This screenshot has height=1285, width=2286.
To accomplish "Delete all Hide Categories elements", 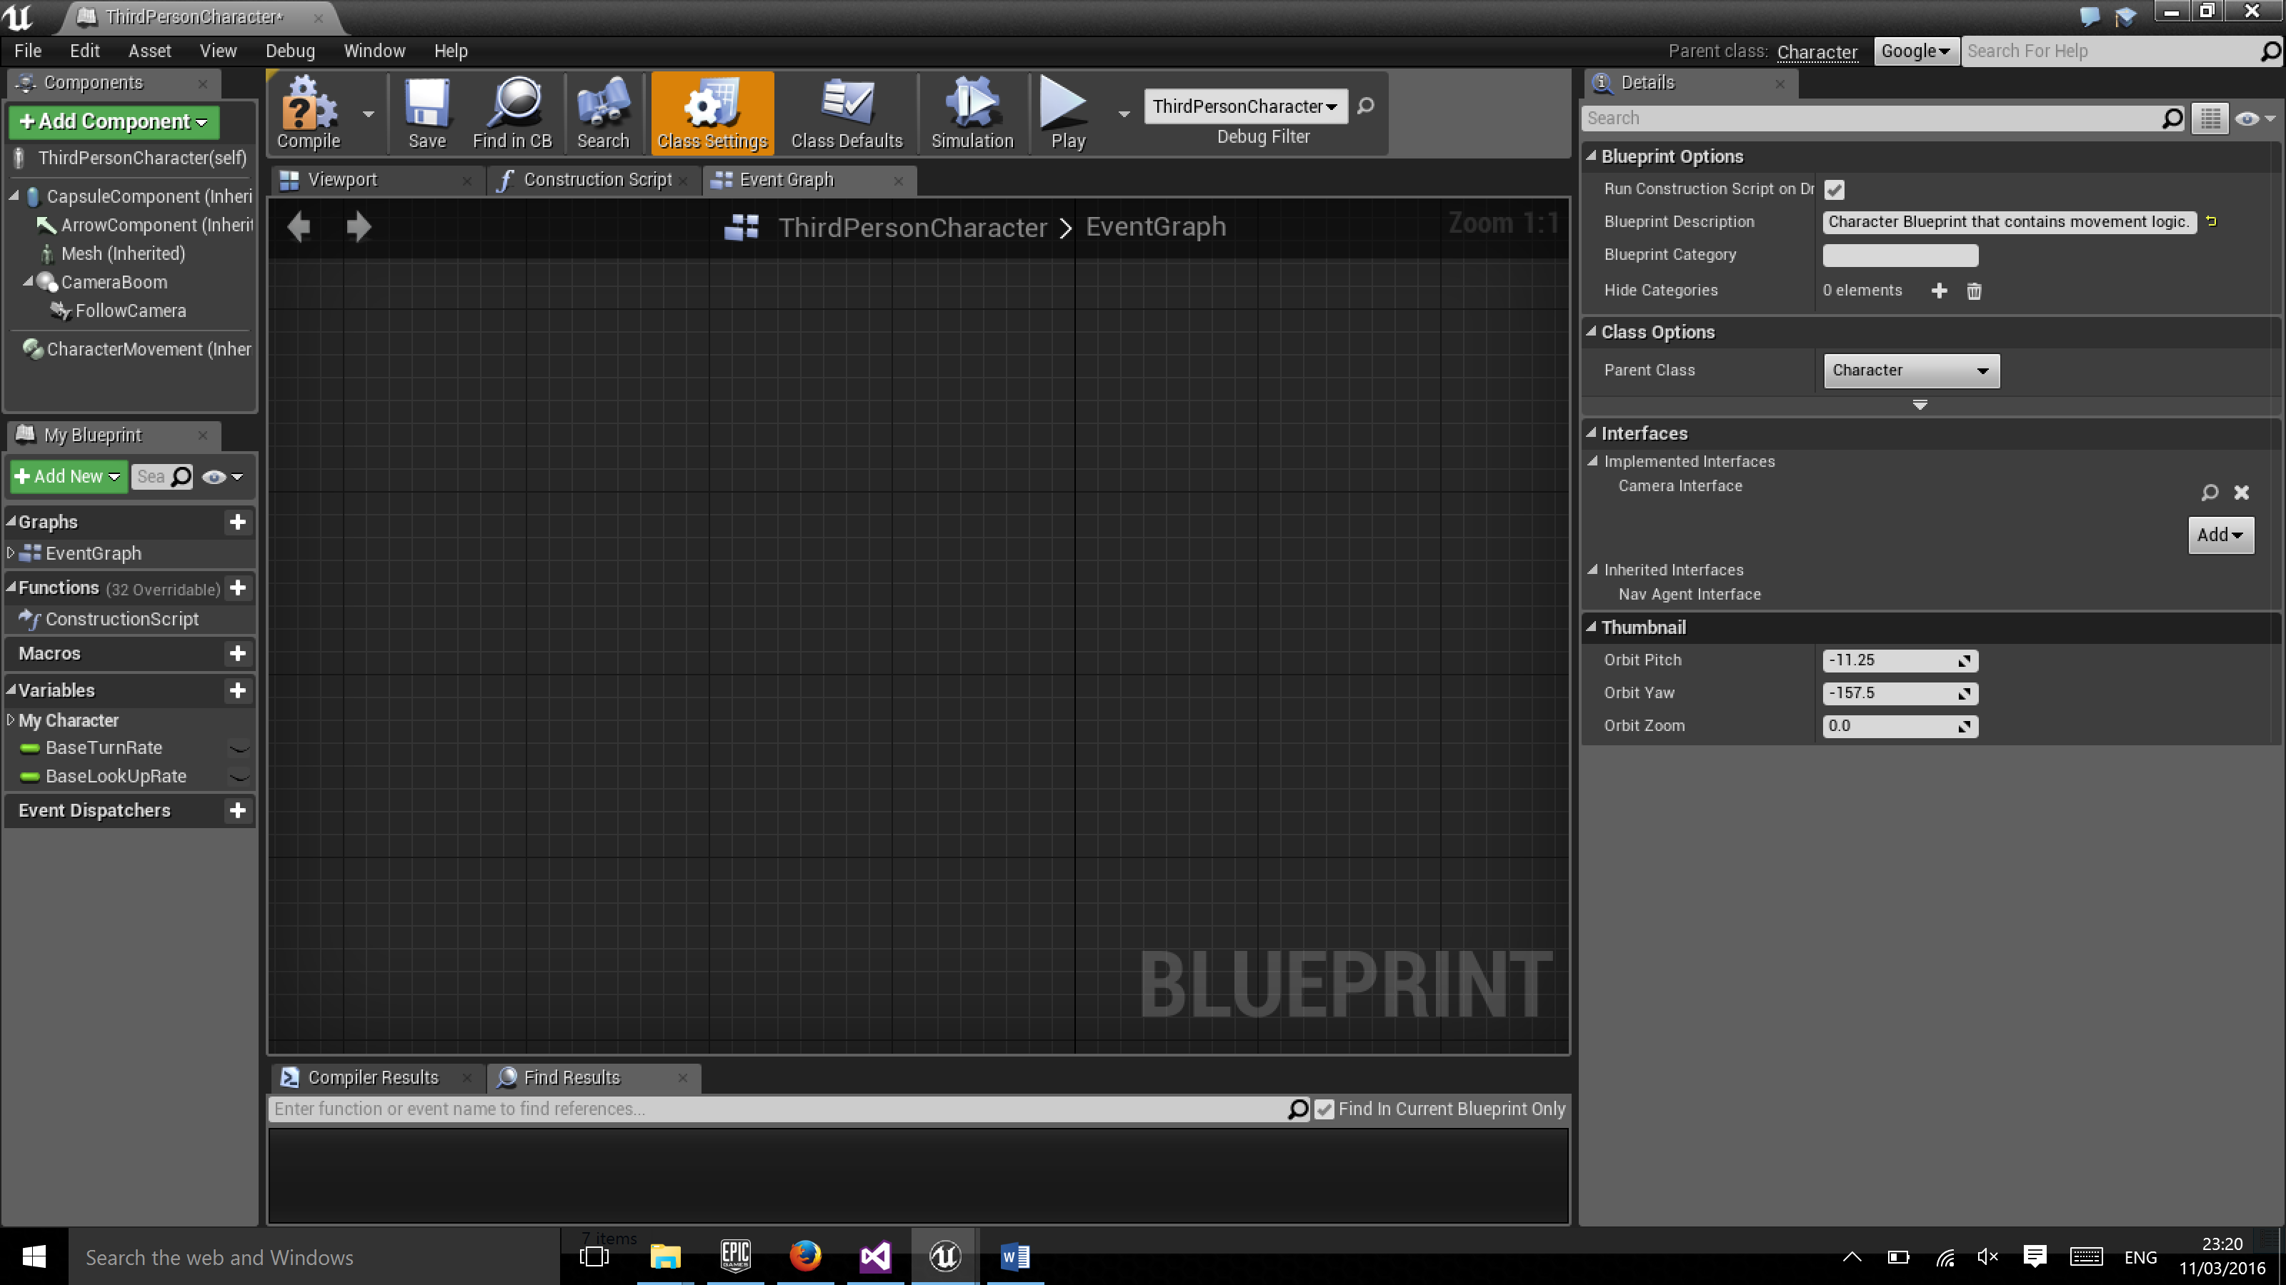I will point(1974,291).
